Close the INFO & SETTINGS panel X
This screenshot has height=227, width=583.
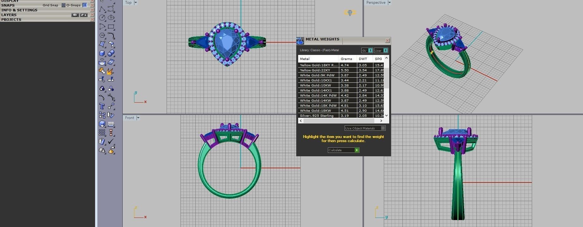click(x=92, y=10)
